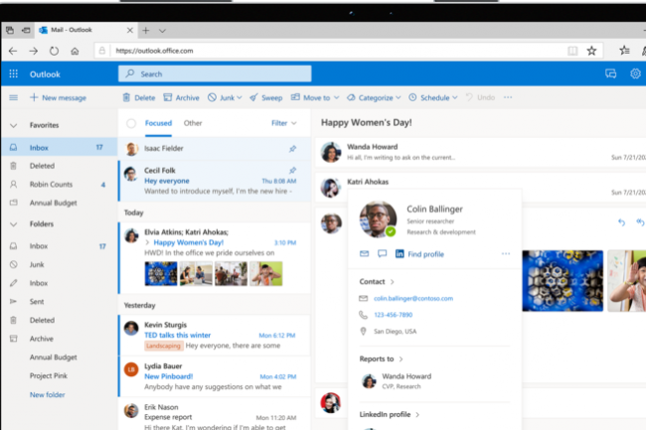Click the Landscaping category tag
Viewport: 646px width, 430px height.
tap(163, 346)
